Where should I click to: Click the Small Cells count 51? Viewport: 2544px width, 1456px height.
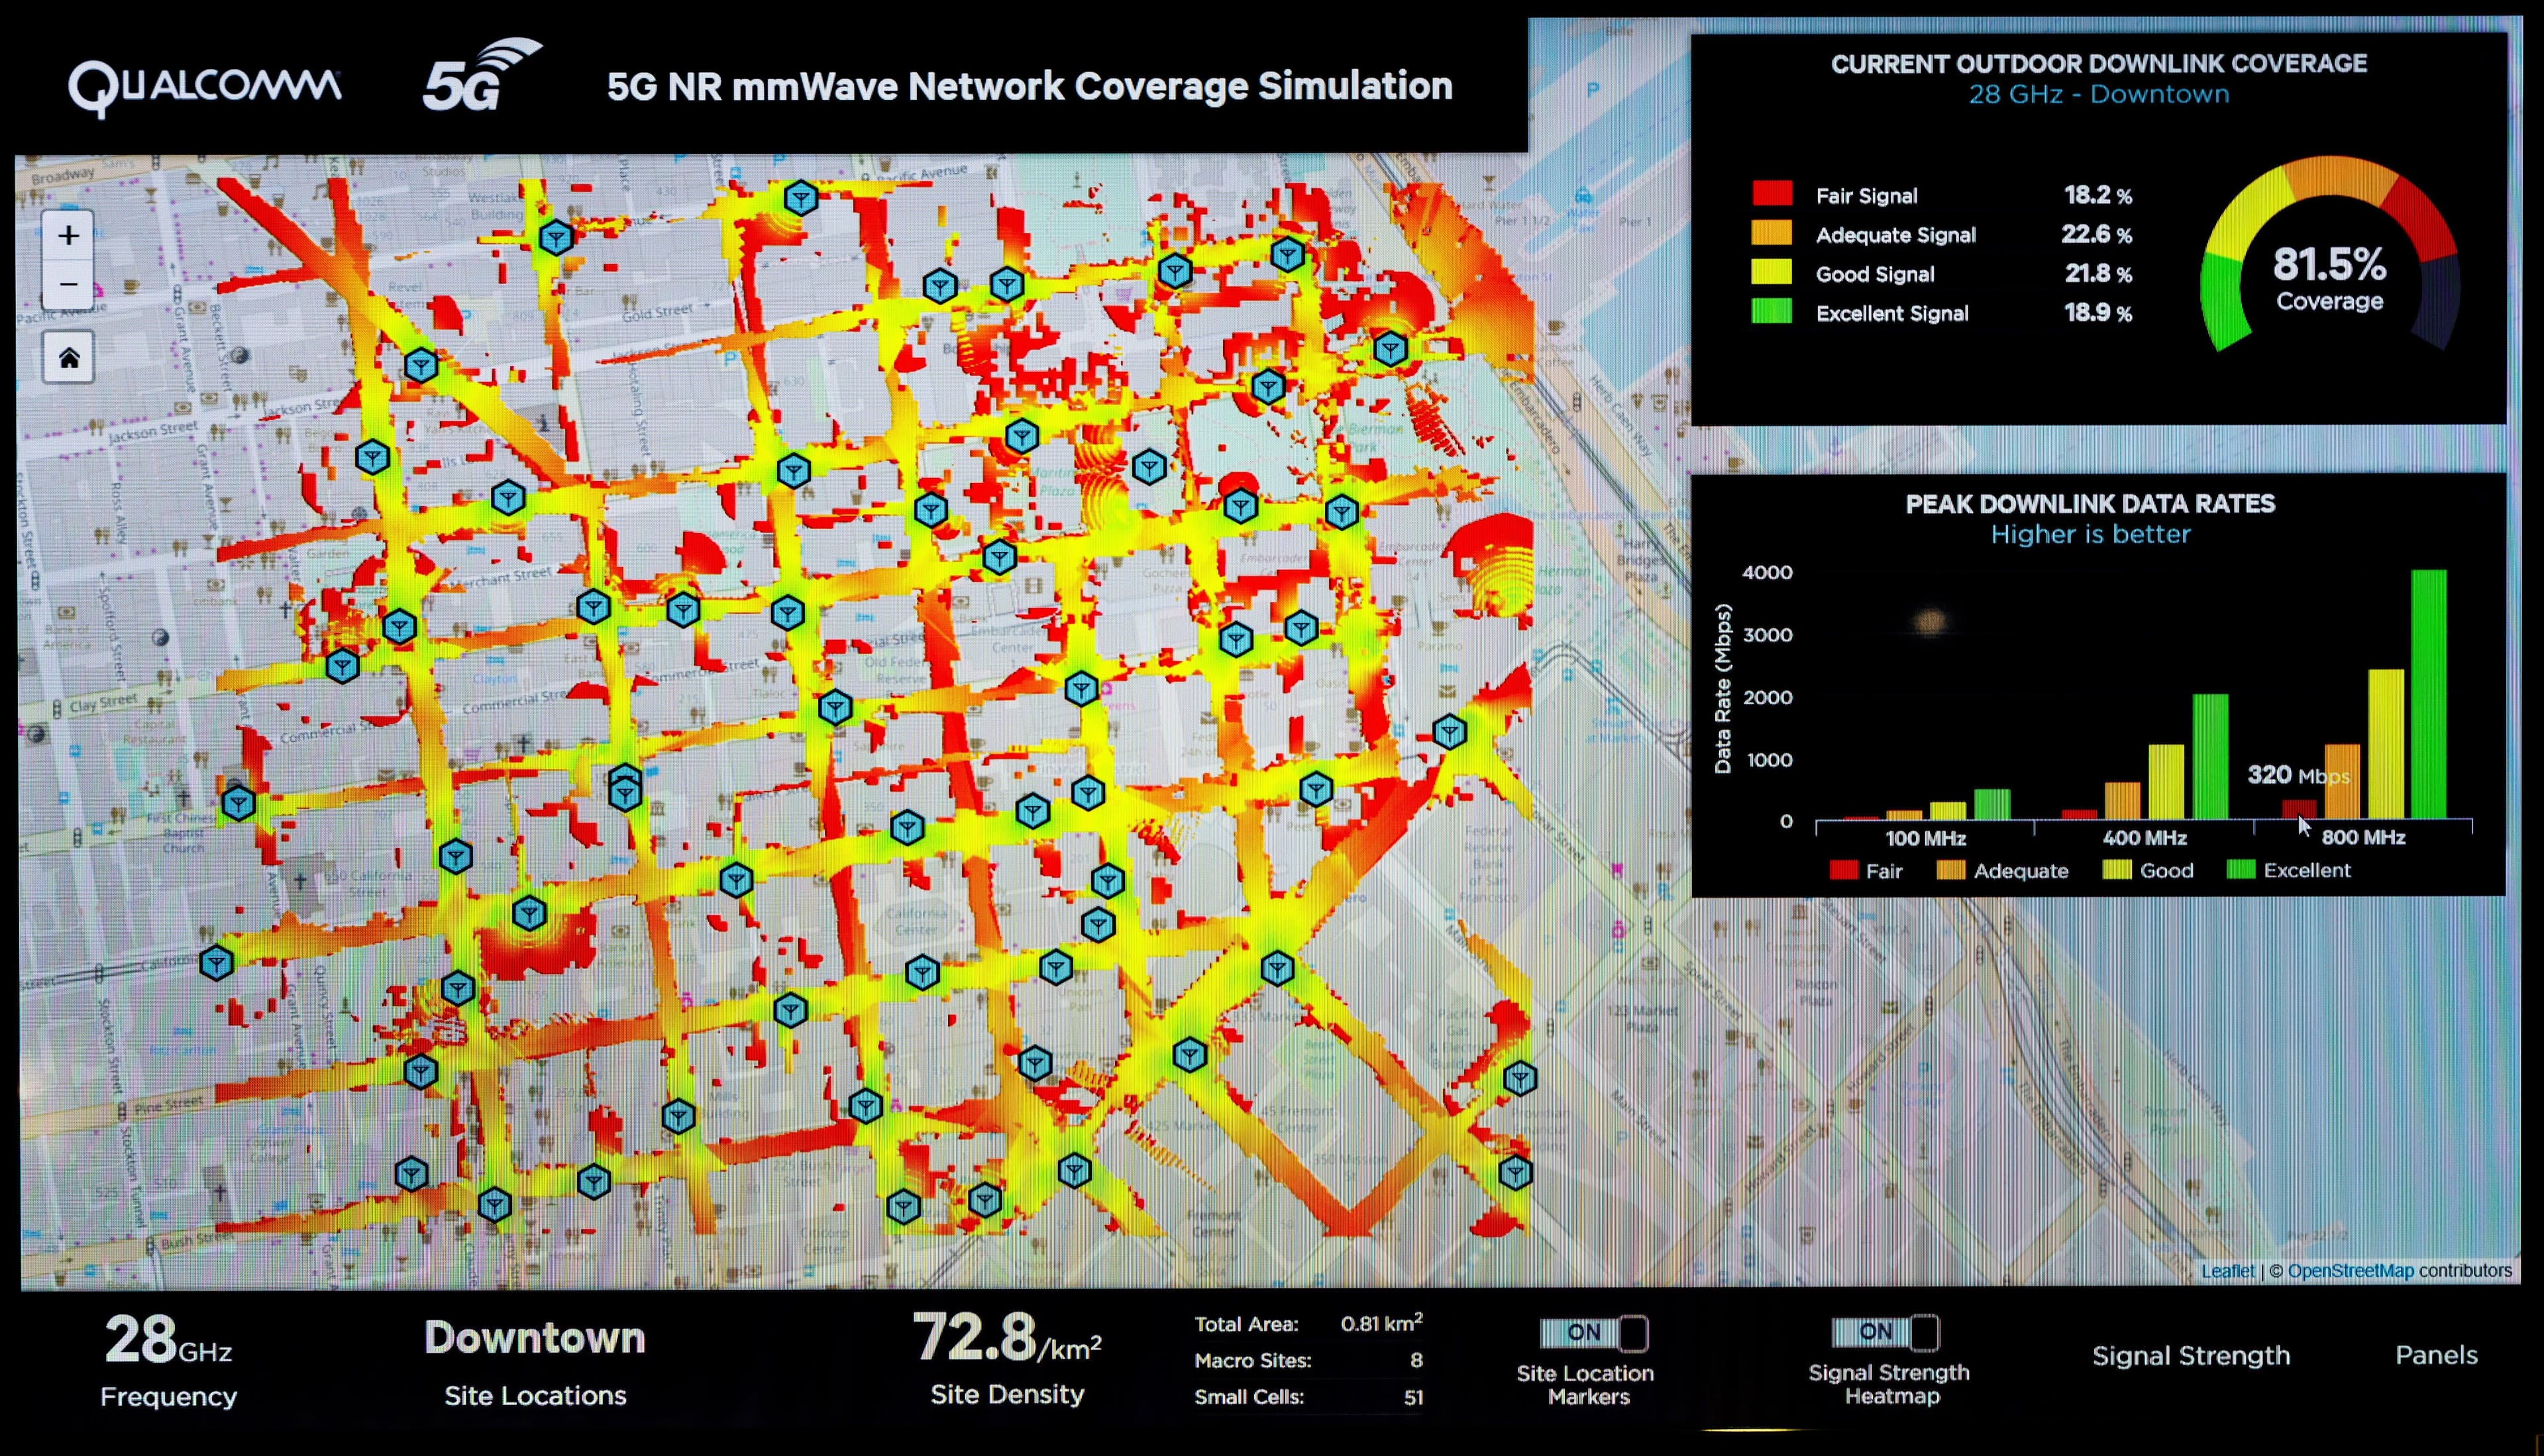coord(1413,1397)
